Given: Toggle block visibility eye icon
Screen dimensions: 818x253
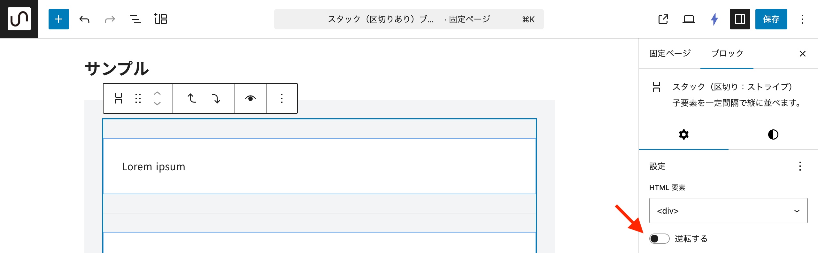Looking at the screenshot, I should point(251,98).
